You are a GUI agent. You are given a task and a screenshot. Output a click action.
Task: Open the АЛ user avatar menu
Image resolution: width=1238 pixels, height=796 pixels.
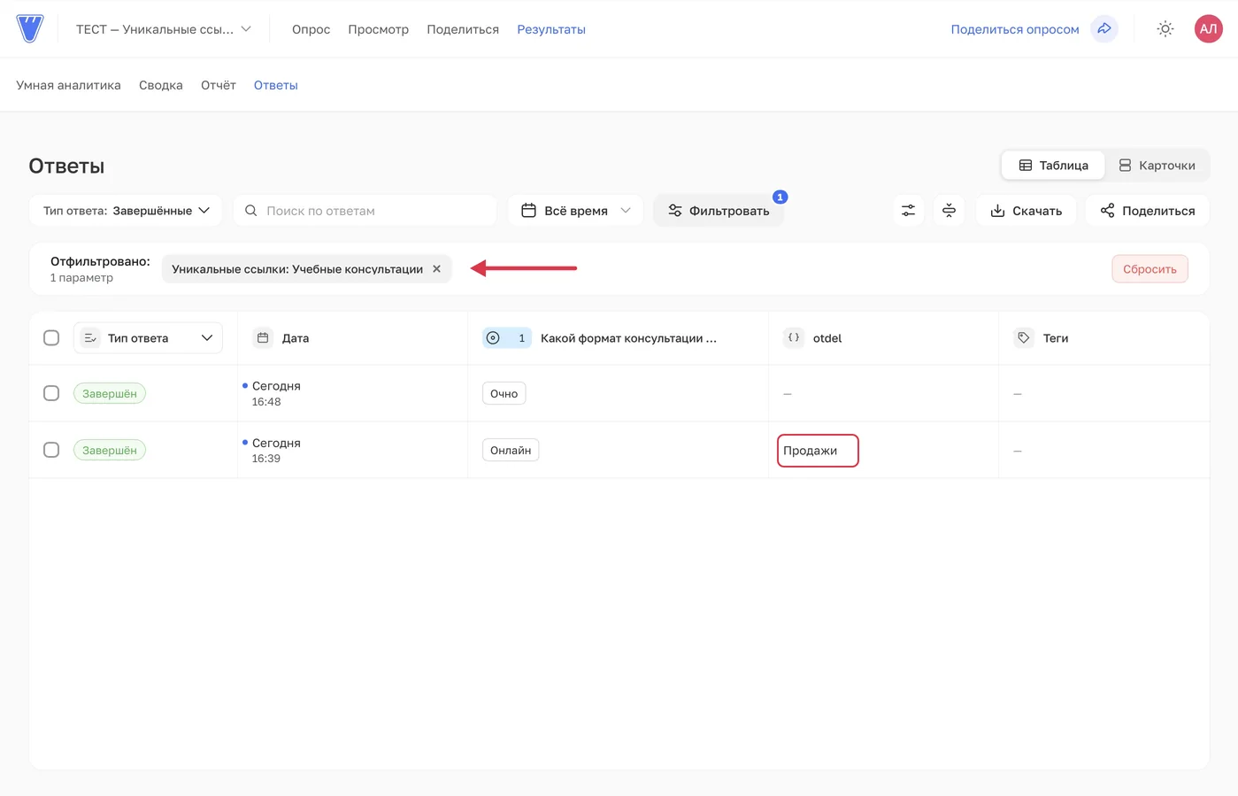pyautogui.click(x=1208, y=28)
